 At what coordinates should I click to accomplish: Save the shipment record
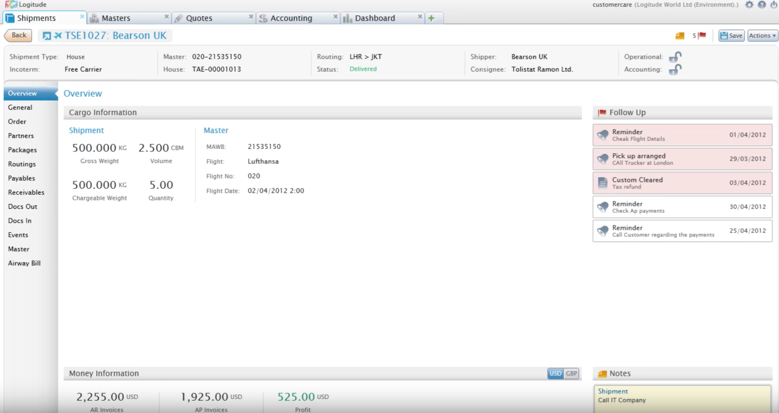(731, 35)
